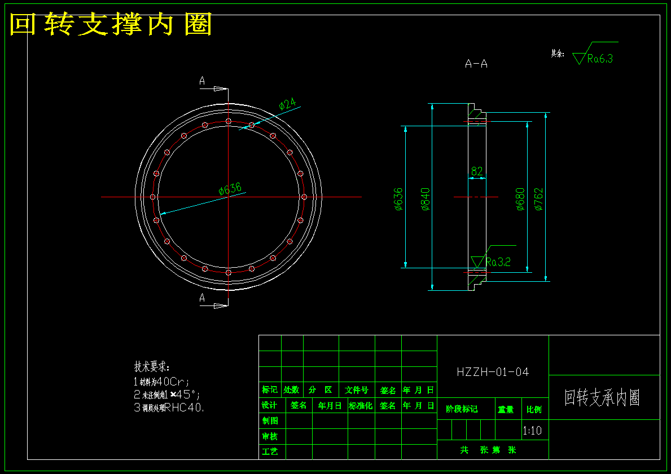
Task: Click the 共 张 第 张 sheet count text
Action: click(x=488, y=450)
